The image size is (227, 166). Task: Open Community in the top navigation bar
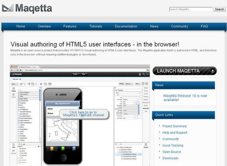pyautogui.click(x=179, y=26)
